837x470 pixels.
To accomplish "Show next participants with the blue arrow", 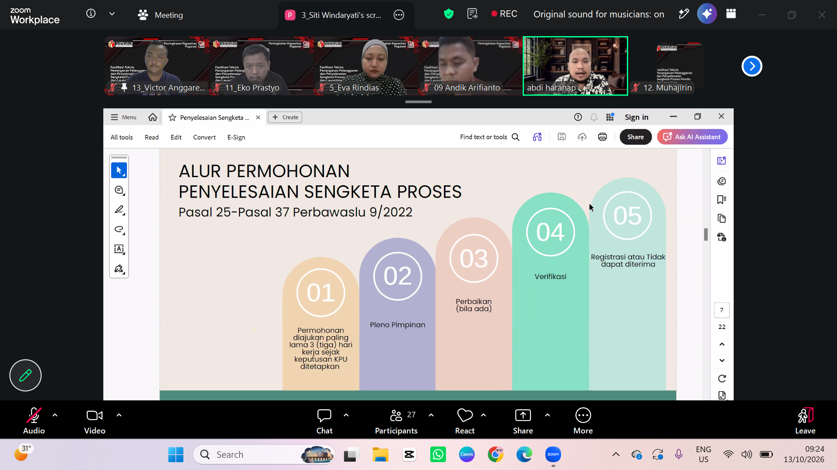I will [752, 66].
